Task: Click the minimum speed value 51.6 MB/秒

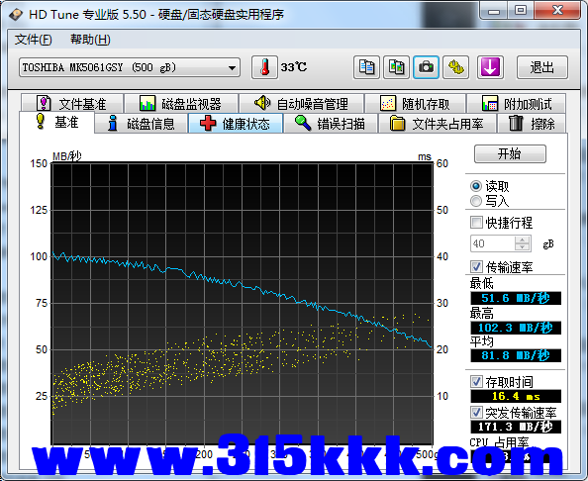Action: pyautogui.click(x=516, y=299)
